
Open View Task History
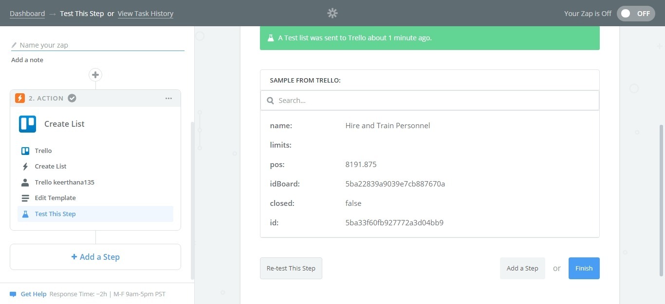(x=146, y=14)
